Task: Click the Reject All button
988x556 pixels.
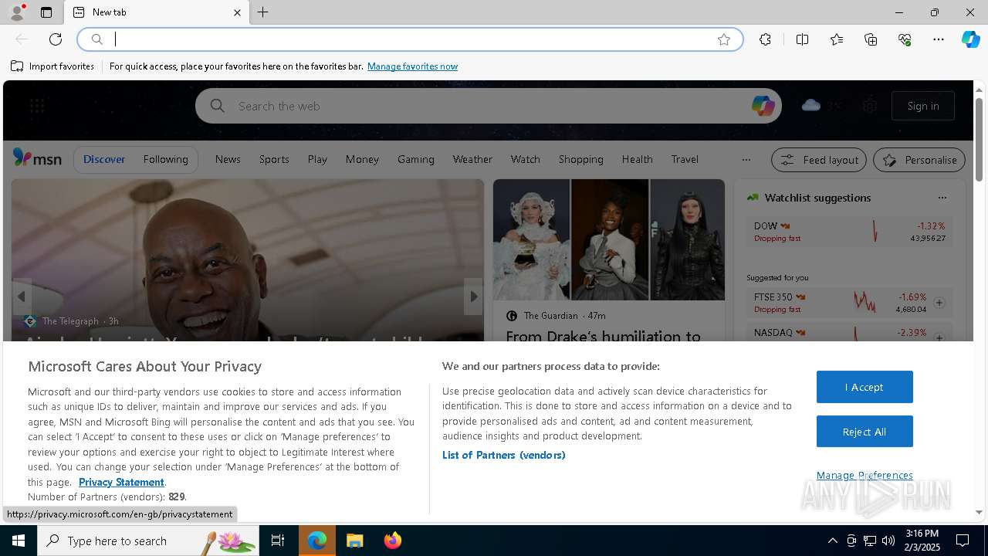Action: 864,432
